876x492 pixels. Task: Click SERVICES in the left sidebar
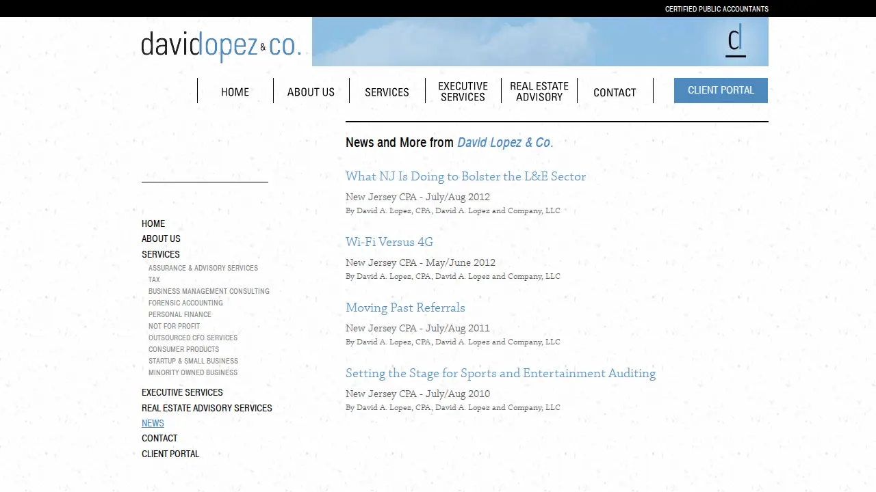[x=161, y=254]
